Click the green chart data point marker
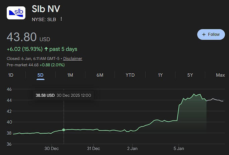 [x=64, y=130]
